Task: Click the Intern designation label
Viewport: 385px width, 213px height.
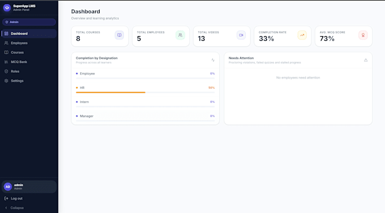Action: point(84,102)
